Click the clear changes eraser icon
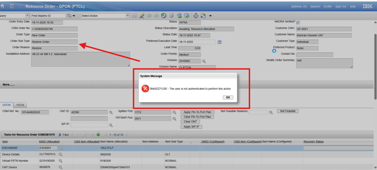 142,16
